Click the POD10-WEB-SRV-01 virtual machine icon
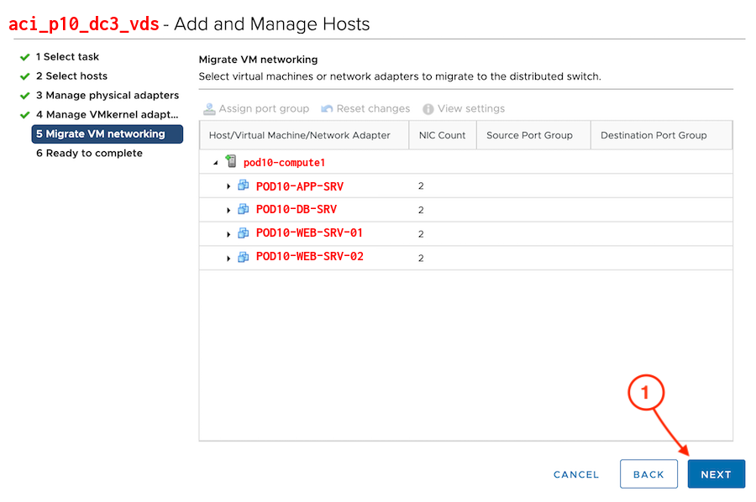Viewport: 756px width, 502px height. pos(244,233)
